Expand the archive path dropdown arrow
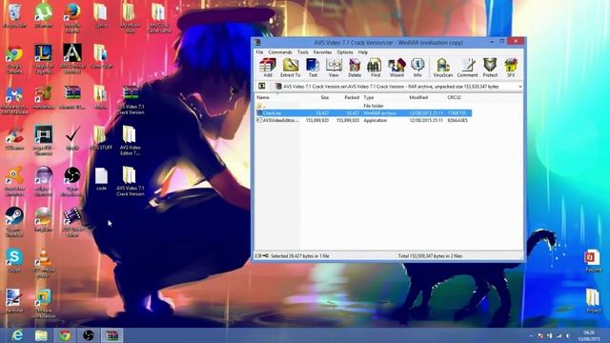 [520, 87]
